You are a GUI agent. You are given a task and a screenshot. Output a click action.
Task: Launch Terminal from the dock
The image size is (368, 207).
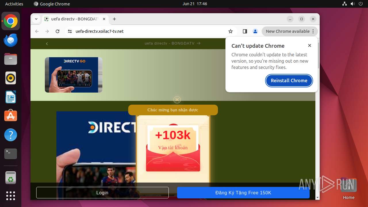[11, 154]
